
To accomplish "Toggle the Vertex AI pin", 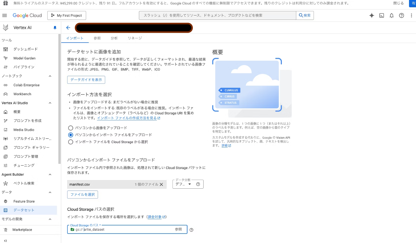I will [55, 27].
